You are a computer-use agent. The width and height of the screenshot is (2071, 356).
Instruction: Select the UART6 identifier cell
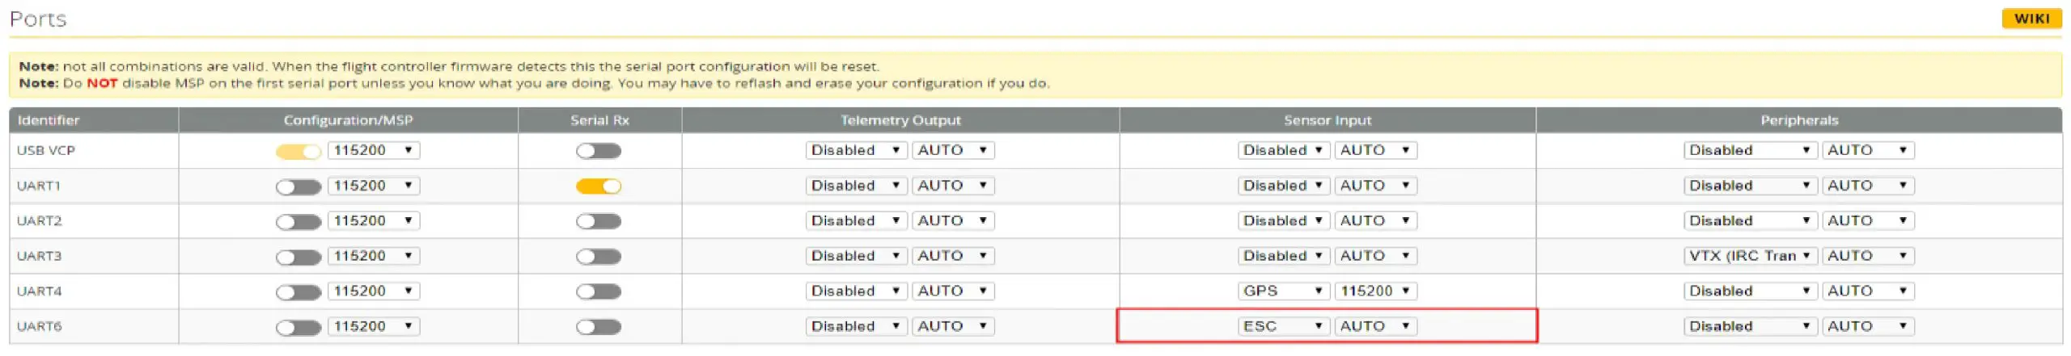click(x=94, y=326)
